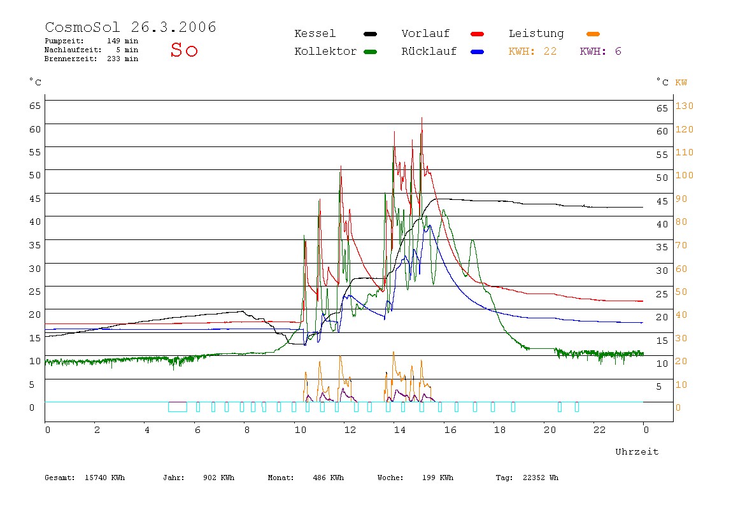The height and width of the screenshot is (517, 731).
Task: Click the Vorlauf legend label
Action: pyautogui.click(x=425, y=34)
